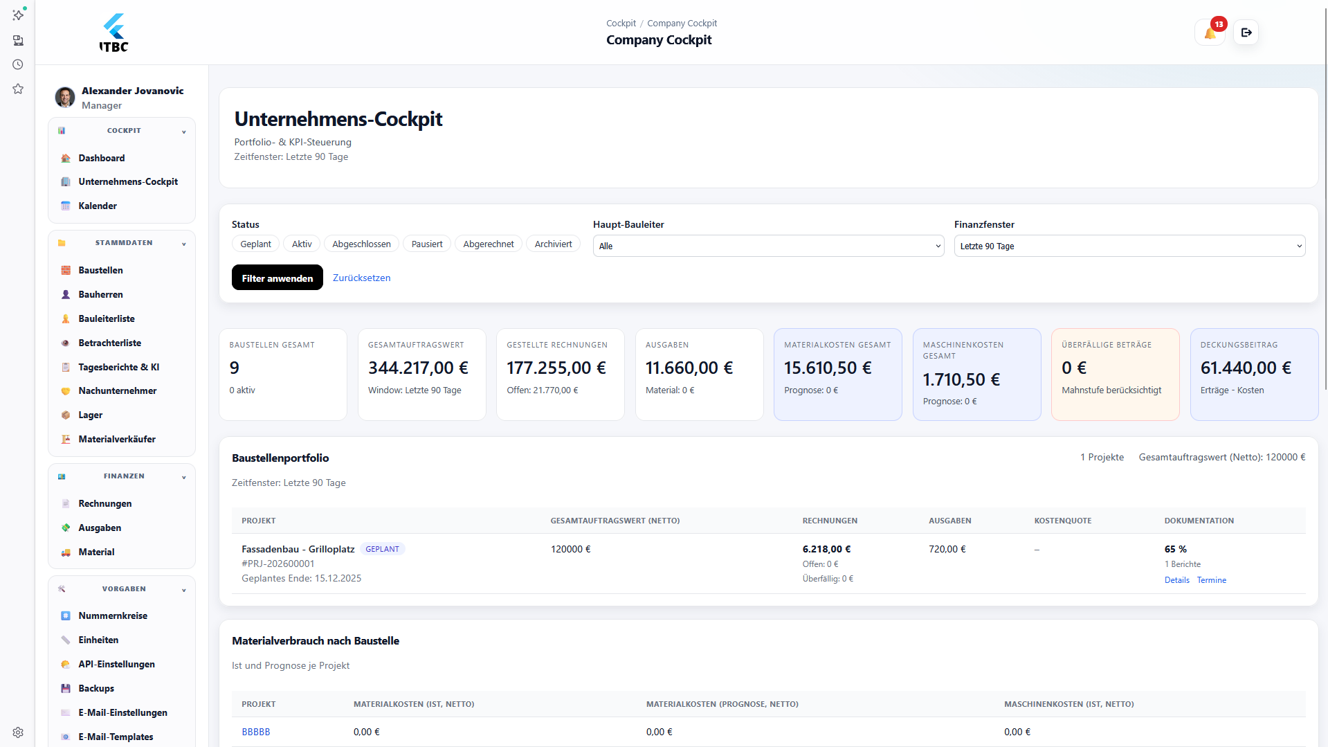Open the Finanzfenster dropdown
Image resolution: width=1328 pixels, height=747 pixels.
(x=1129, y=246)
